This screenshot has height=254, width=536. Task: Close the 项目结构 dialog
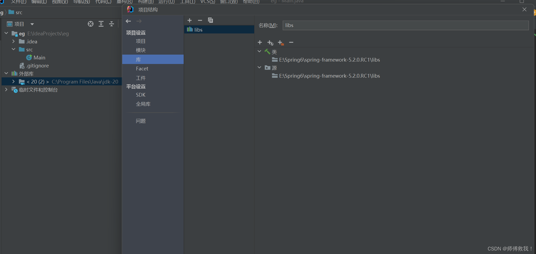tap(524, 9)
